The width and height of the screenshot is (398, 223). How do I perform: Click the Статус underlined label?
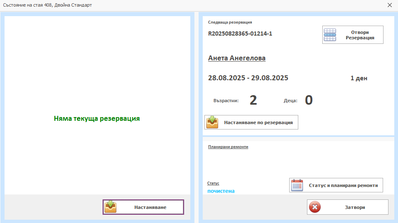pyautogui.click(x=213, y=183)
